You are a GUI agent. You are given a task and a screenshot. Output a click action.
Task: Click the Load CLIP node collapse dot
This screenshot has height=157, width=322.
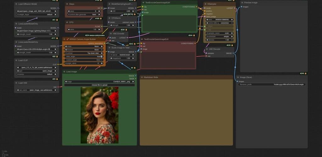click(x=16, y=60)
